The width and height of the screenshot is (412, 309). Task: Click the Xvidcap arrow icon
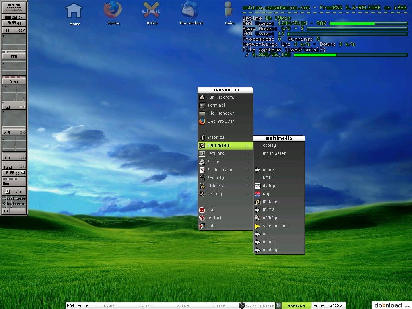pos(257,250)
